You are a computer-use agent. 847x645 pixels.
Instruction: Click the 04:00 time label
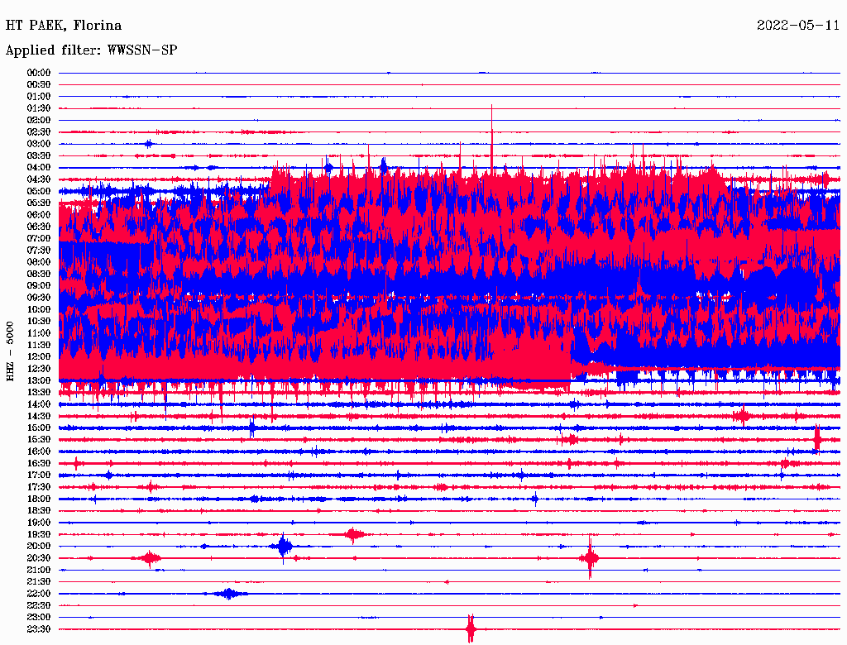pos(39,168)
